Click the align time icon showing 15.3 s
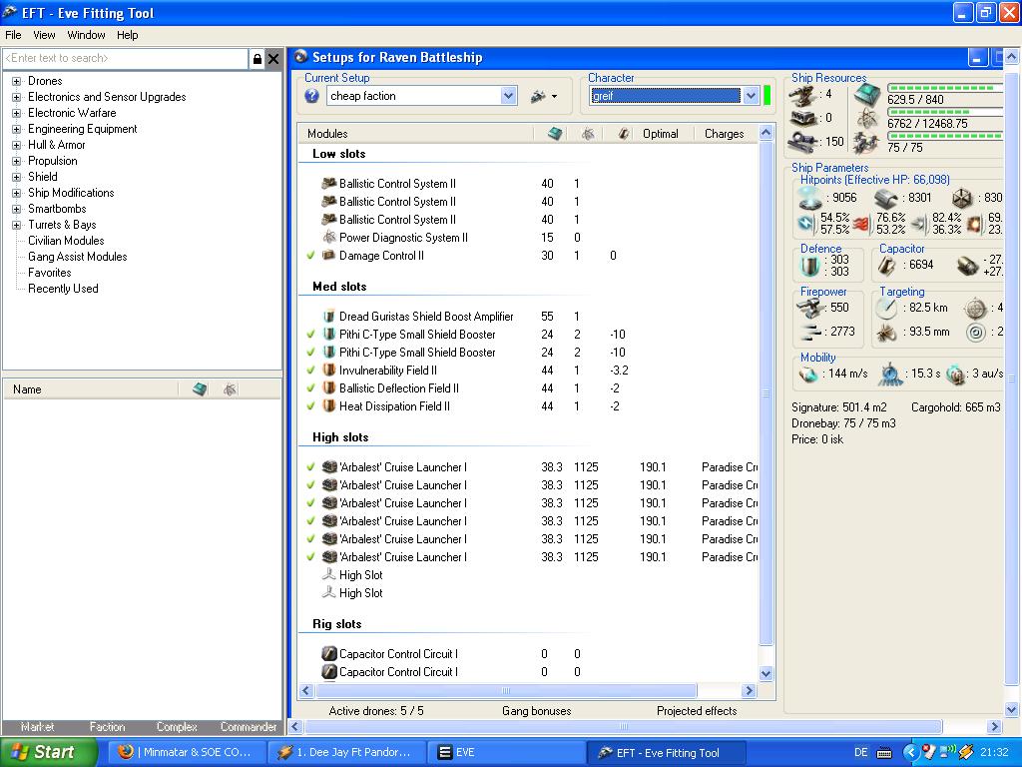The image size is (1022, 767). tap(890, 375)
